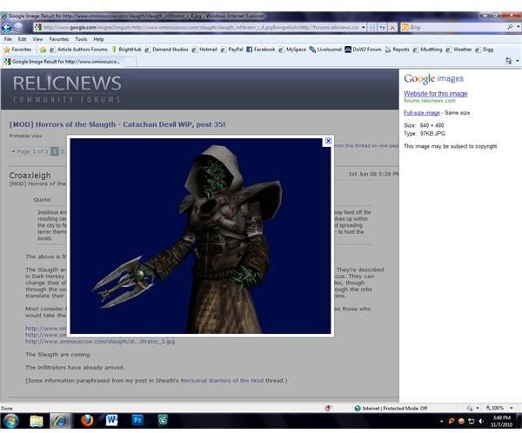Image resolution: width=522 pixels, height=433 pixels.
Task: Open the MySpace favorite
Action: point(292,50)
